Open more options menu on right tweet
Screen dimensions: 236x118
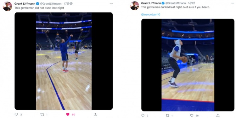233,3
